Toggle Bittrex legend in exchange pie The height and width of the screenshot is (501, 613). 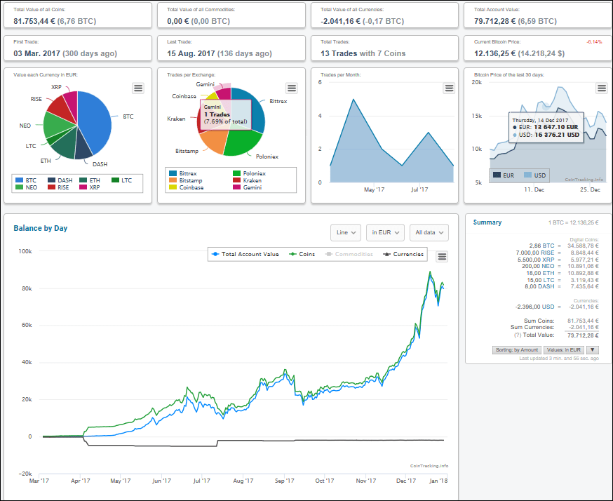[x=183, y=173]
